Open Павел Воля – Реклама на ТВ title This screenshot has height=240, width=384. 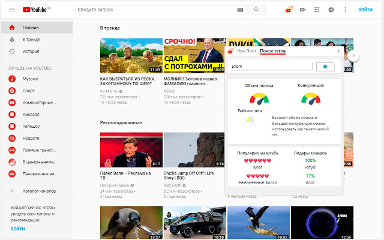125,175
